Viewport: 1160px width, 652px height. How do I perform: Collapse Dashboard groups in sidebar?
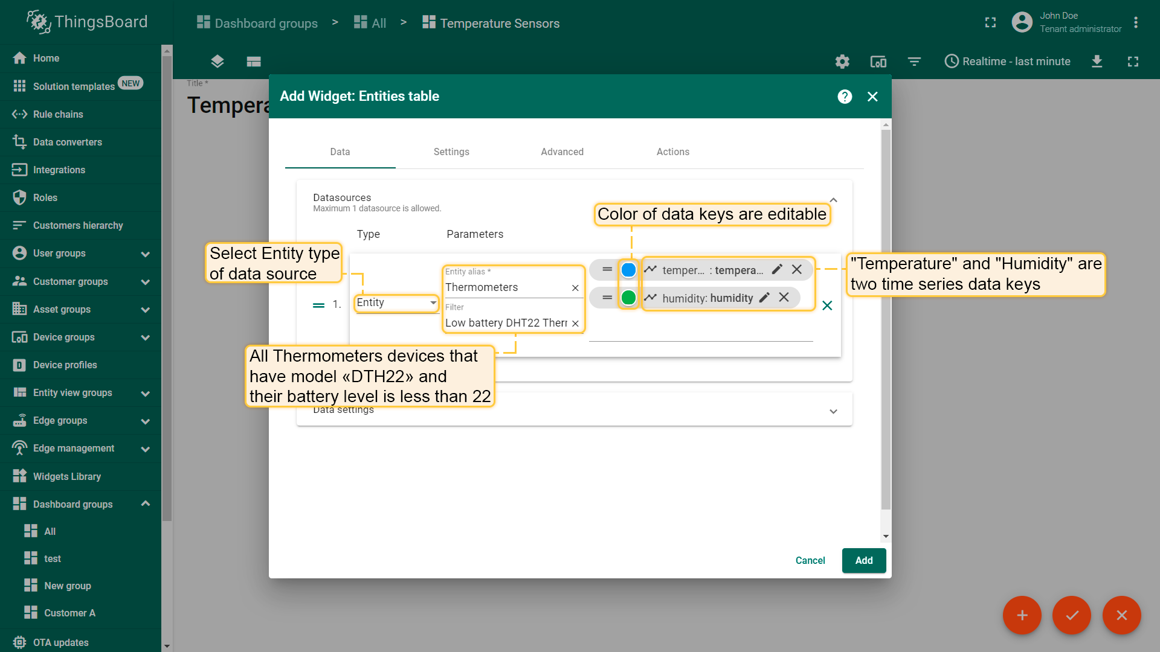(145, 503)
